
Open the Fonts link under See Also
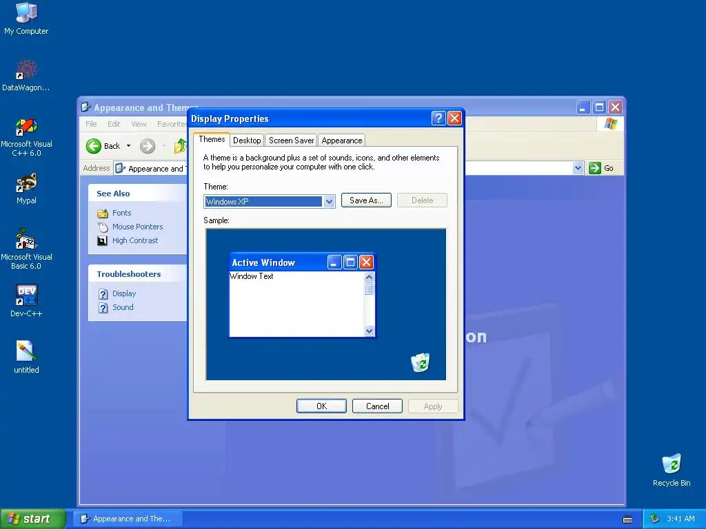click(121, 214)
